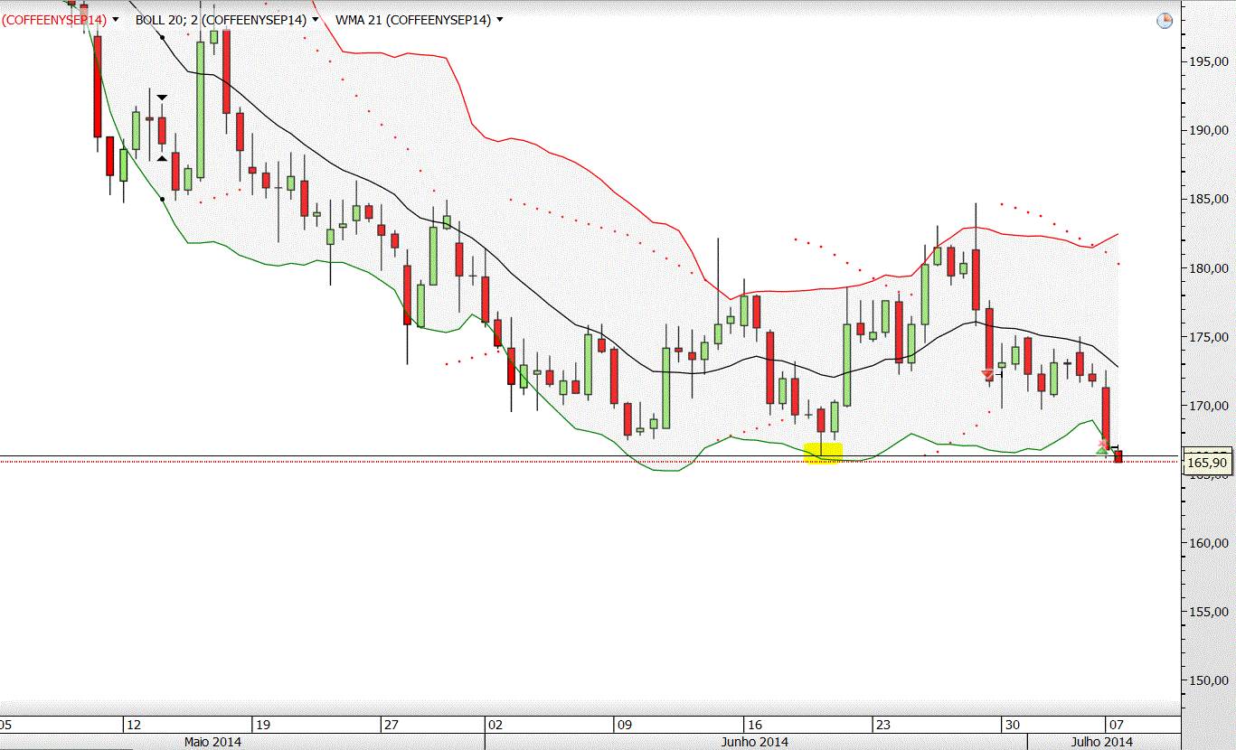Click the 155,00 price axis label

pos(1208,612)
